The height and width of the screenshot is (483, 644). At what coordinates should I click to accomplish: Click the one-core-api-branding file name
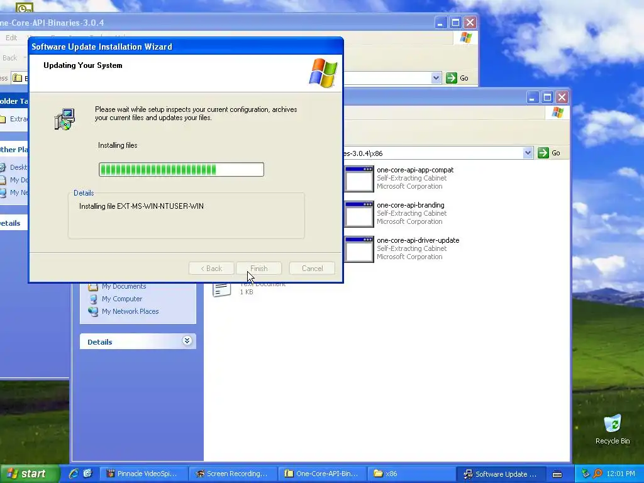point(410,206)
